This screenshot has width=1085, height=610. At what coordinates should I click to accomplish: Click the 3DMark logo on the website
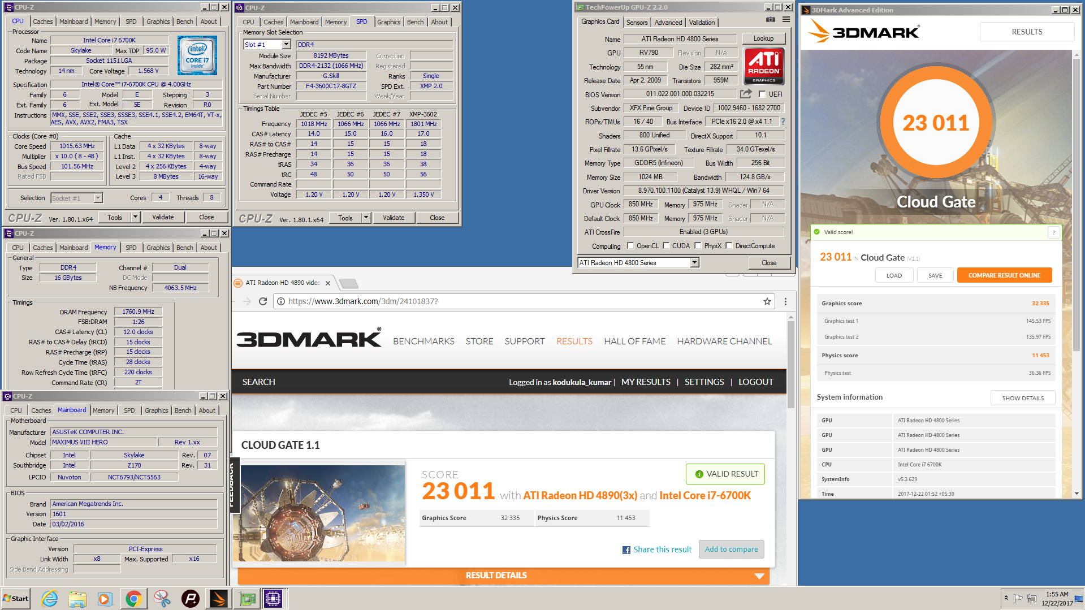(309, 338)
